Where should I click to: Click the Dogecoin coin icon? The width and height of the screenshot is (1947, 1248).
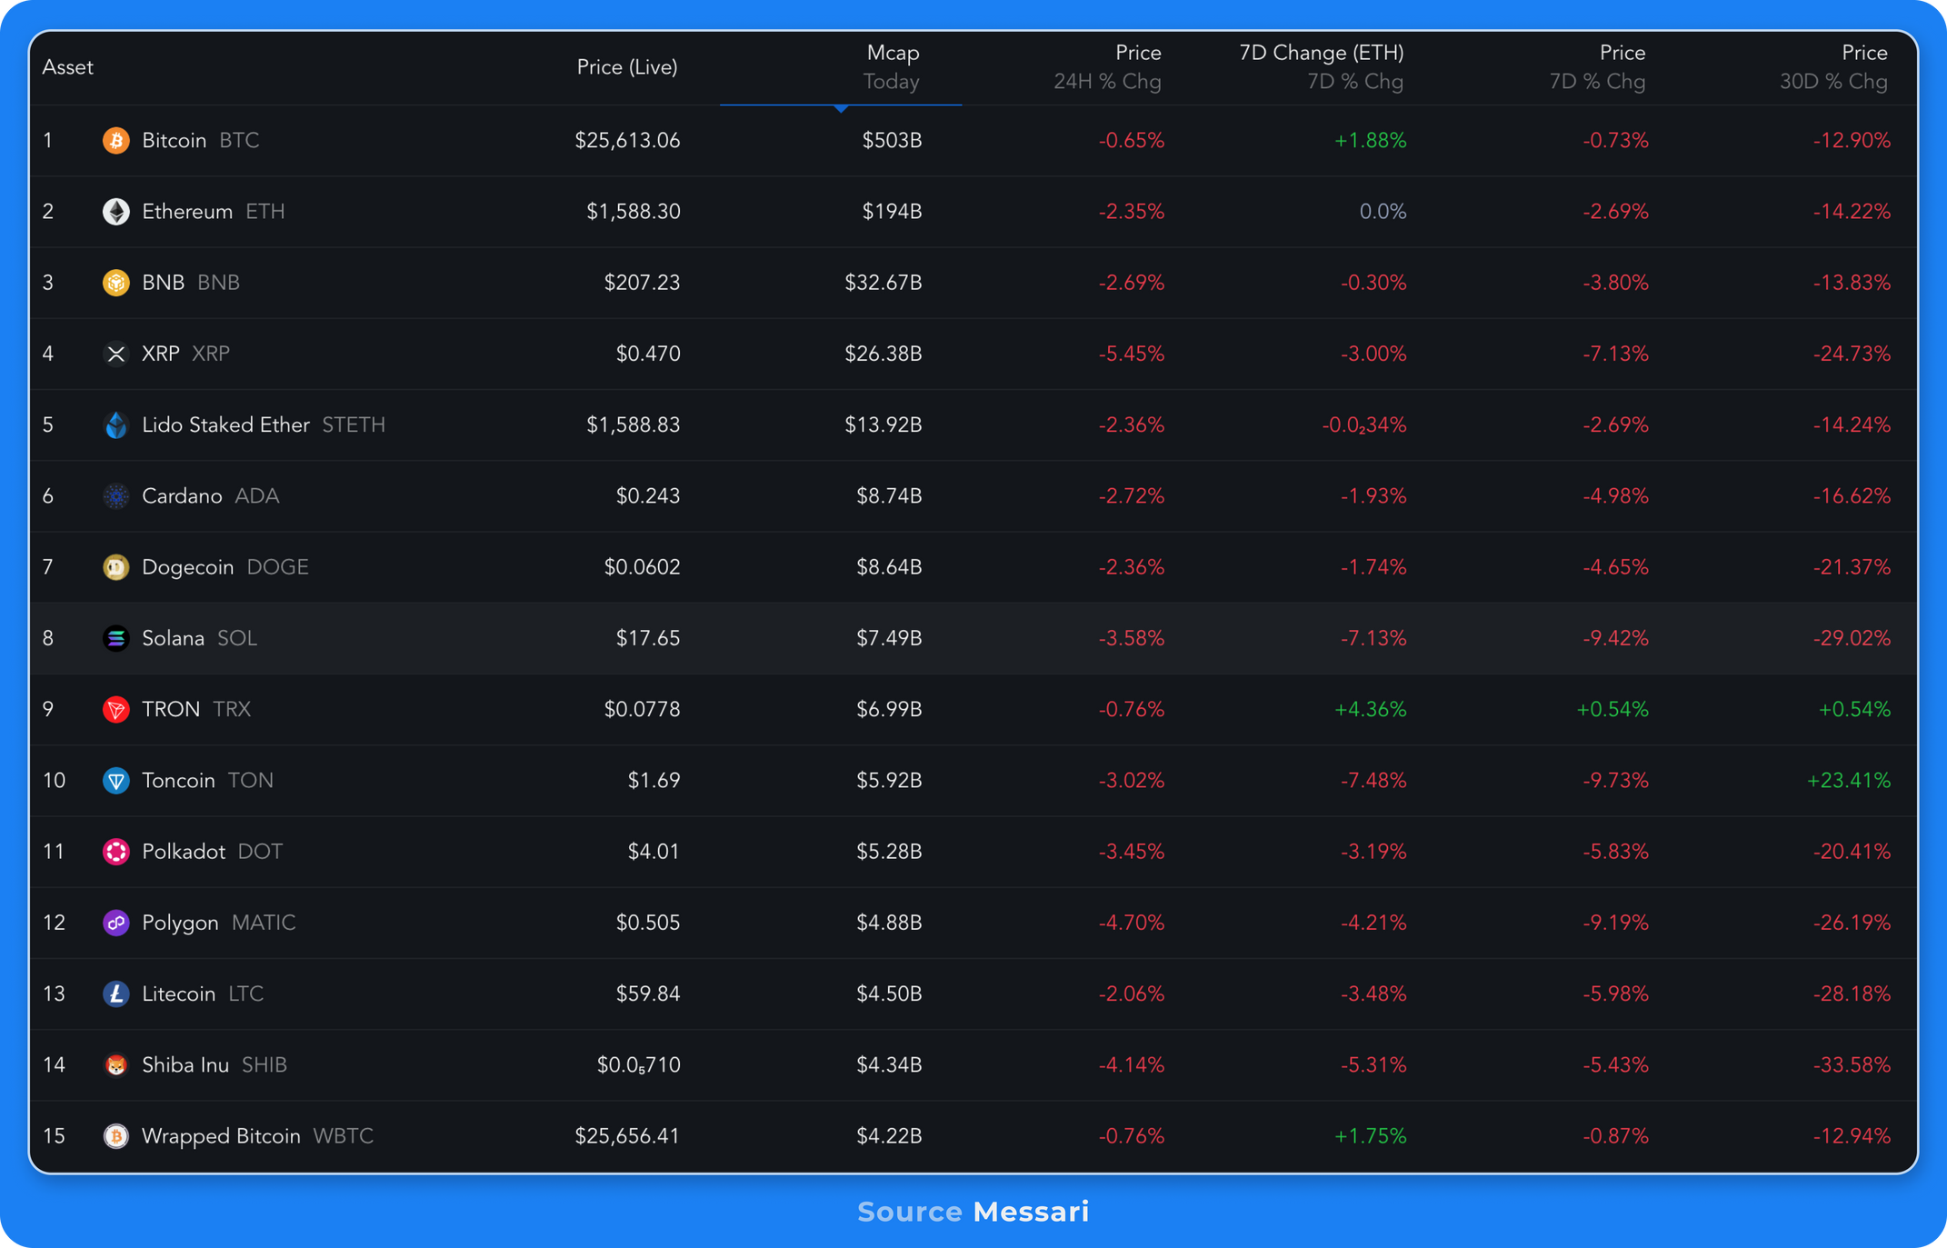[115, 567]
